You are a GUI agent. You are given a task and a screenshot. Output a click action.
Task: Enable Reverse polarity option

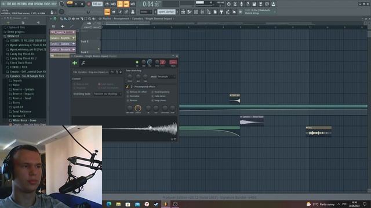[x=161, y=92]
